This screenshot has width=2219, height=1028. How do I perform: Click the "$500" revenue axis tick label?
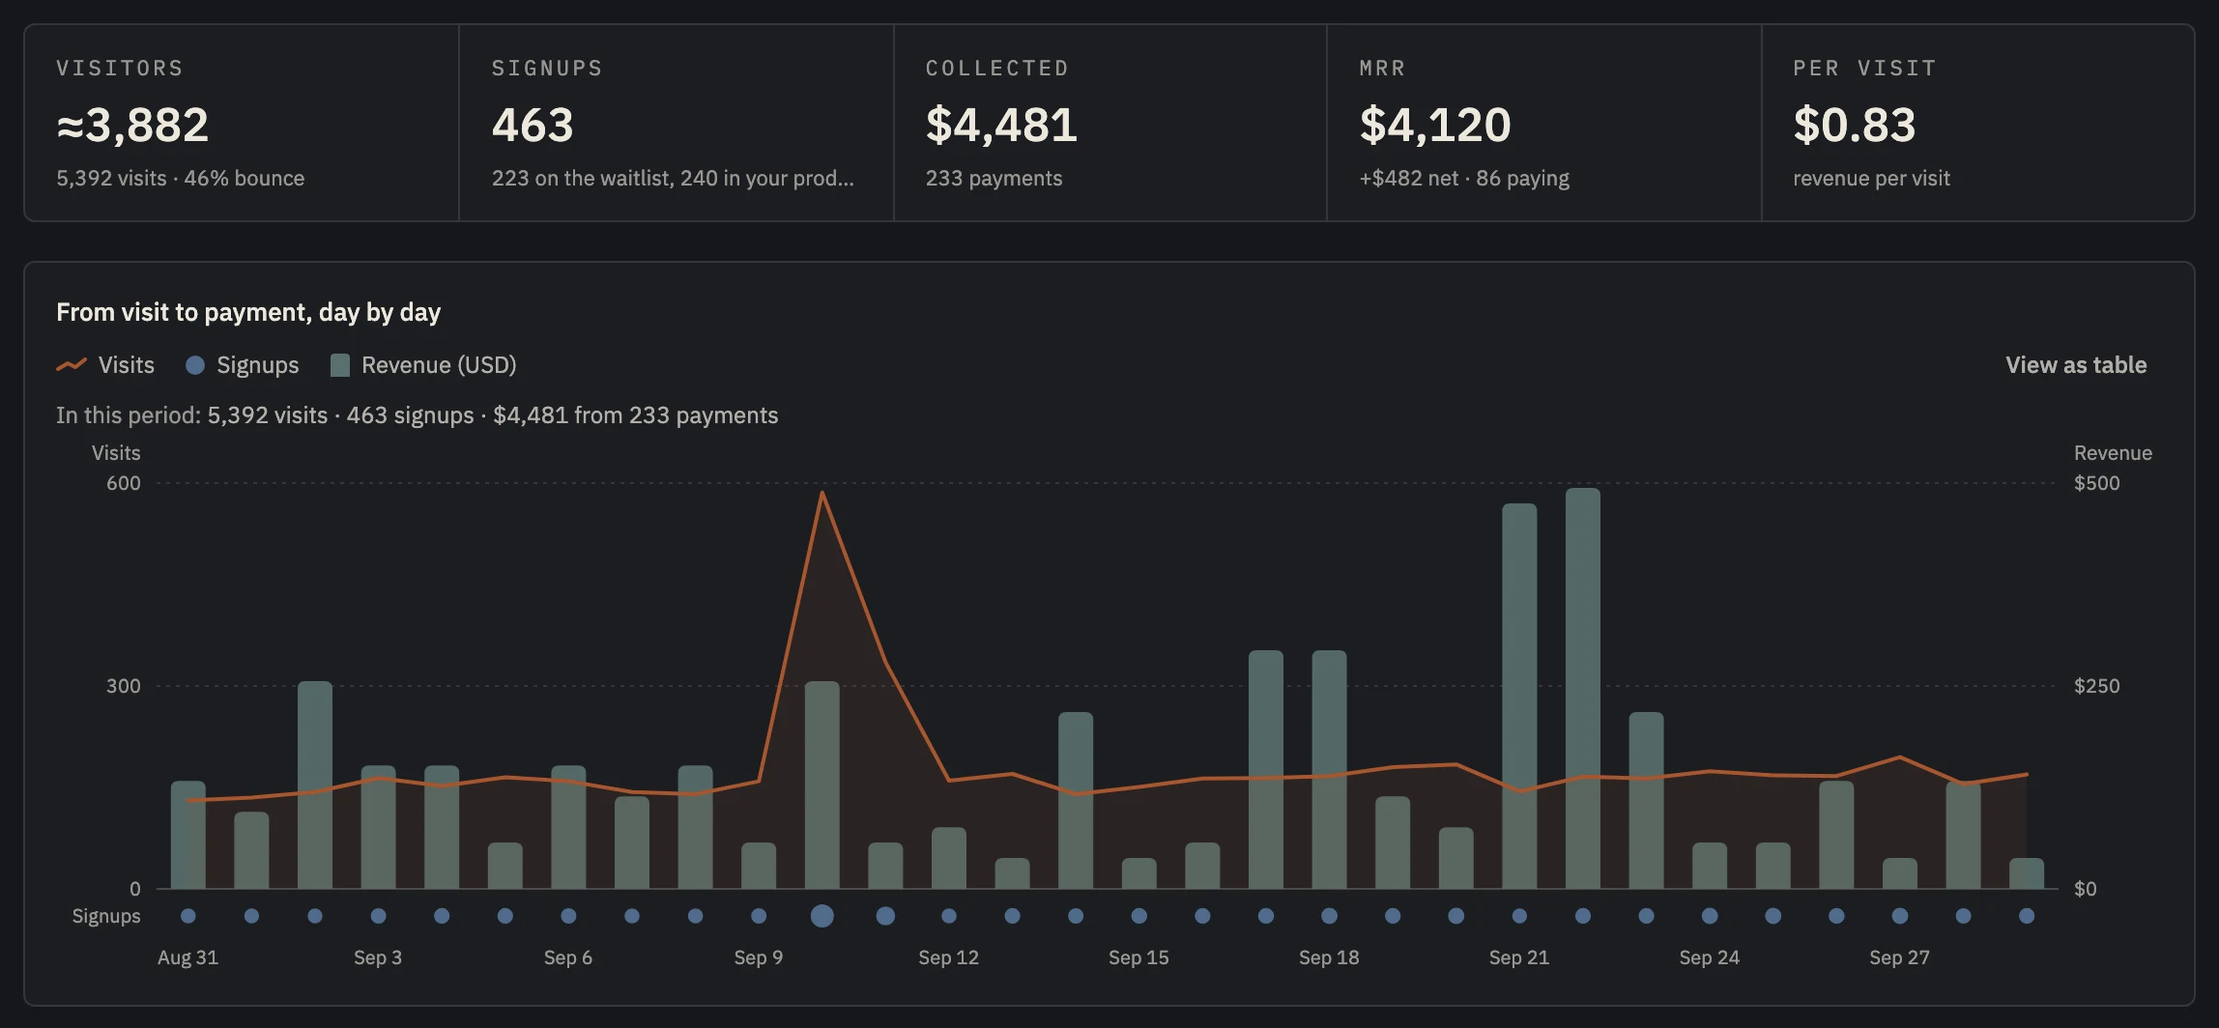[x=2097, y=483]
